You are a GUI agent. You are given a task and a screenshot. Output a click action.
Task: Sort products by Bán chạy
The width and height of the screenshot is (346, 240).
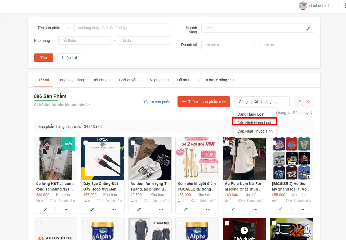[x=303, y=113]
